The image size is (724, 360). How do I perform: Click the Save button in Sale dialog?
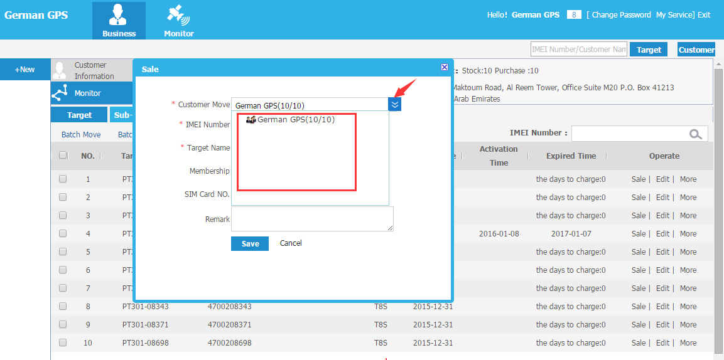[x=250, y=243]
